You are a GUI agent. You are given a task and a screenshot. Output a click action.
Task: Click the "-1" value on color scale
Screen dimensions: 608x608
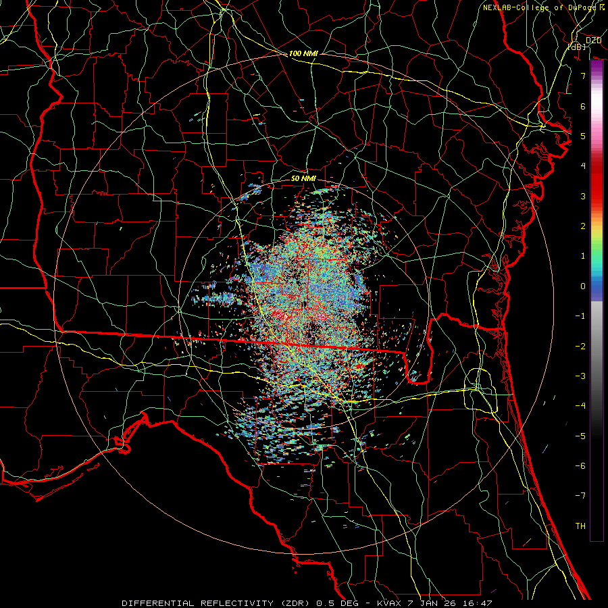point(580,315)
